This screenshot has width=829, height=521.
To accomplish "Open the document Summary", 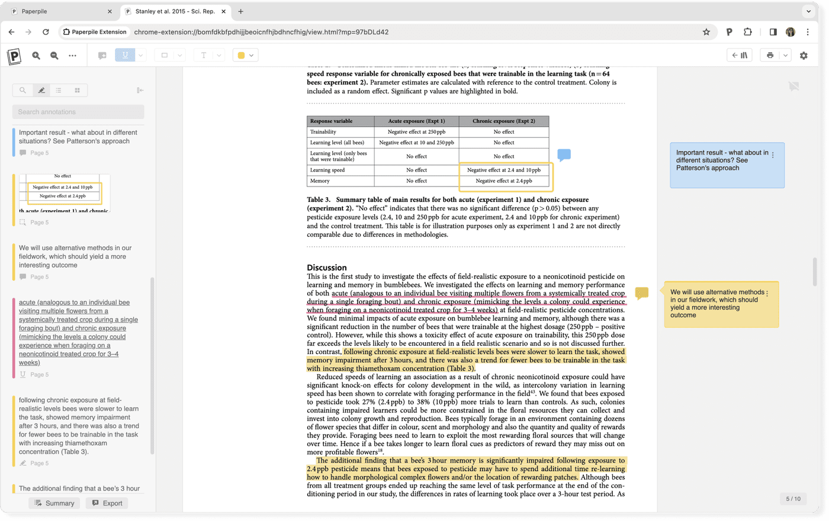I will click(x=54, y=503).
